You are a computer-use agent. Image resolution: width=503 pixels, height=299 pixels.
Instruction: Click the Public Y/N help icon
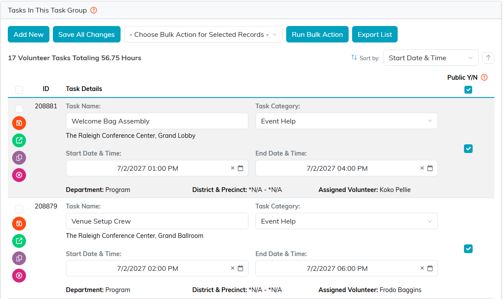(x=484, y=77)
